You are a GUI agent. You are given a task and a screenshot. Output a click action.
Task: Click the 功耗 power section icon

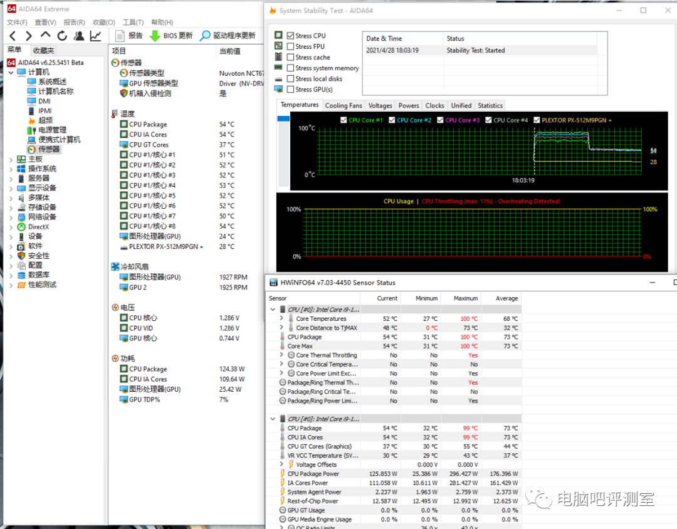point(115,359)
